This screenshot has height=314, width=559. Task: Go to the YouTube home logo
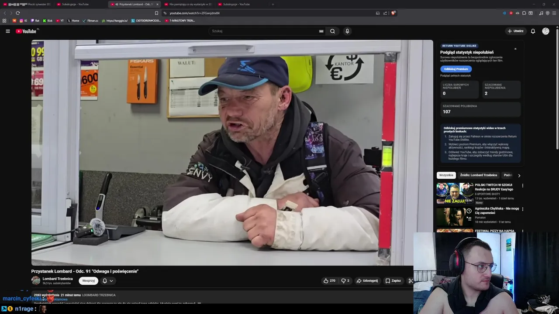pos(26,31)
